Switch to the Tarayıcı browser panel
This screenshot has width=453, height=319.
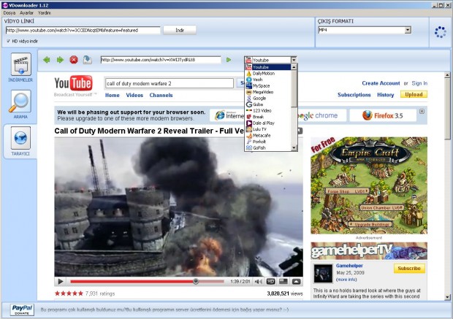(x=20, y=141)
